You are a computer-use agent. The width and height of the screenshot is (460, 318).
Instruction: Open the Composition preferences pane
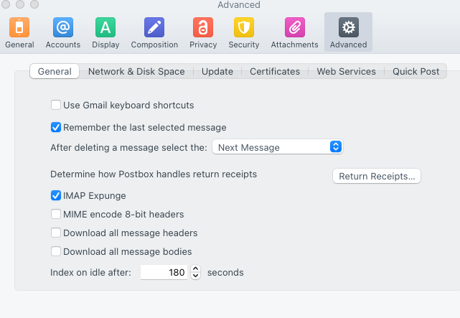click(154, 32)
